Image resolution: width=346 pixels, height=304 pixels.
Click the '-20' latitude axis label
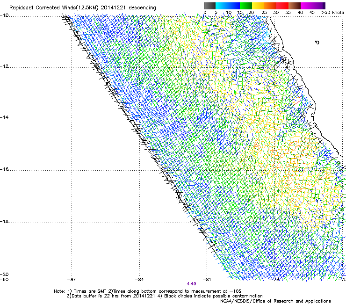tap(4, 274)
